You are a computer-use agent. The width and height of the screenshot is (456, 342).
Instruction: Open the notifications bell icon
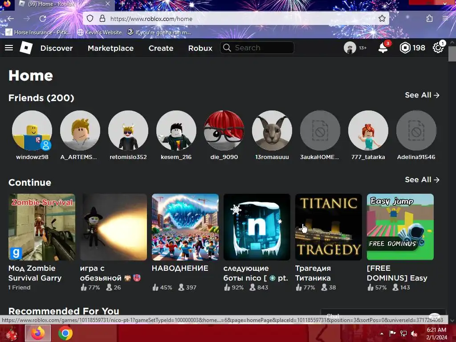[383, 48]
